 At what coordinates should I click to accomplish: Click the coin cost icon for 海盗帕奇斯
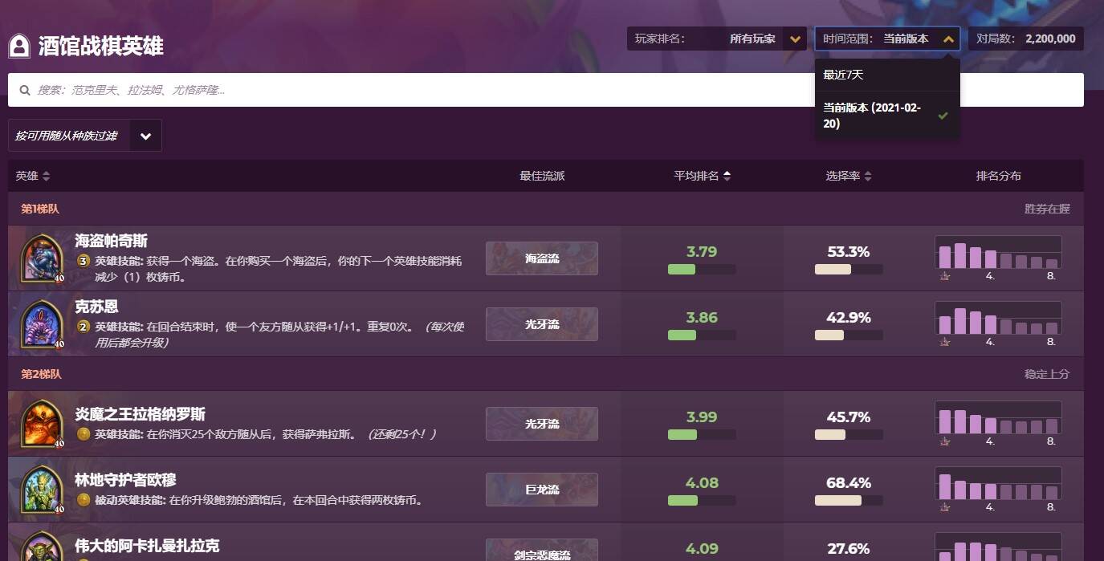point(83,261)
